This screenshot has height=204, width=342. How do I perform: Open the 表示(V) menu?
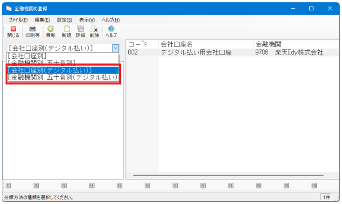(x=87, y=20)
